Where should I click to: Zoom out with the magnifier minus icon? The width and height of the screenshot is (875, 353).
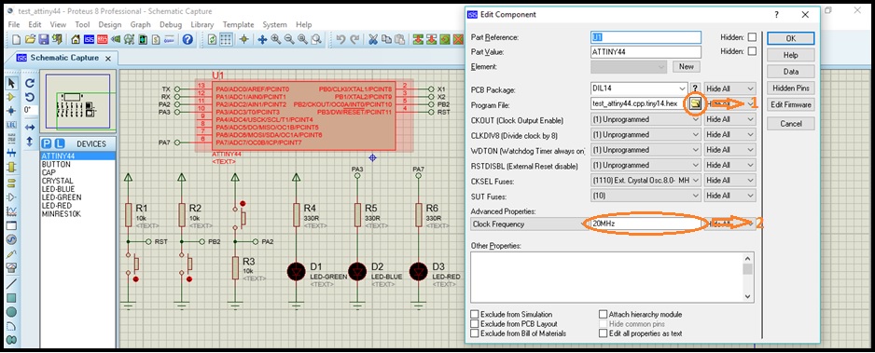(x=289, y=39)
